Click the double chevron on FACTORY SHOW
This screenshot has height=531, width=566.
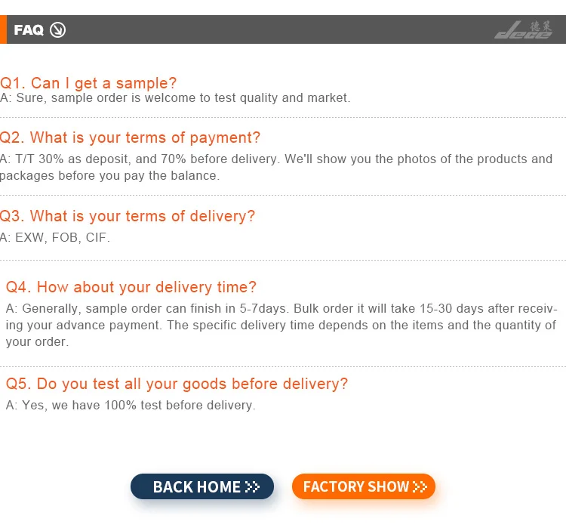coord(420,487)
